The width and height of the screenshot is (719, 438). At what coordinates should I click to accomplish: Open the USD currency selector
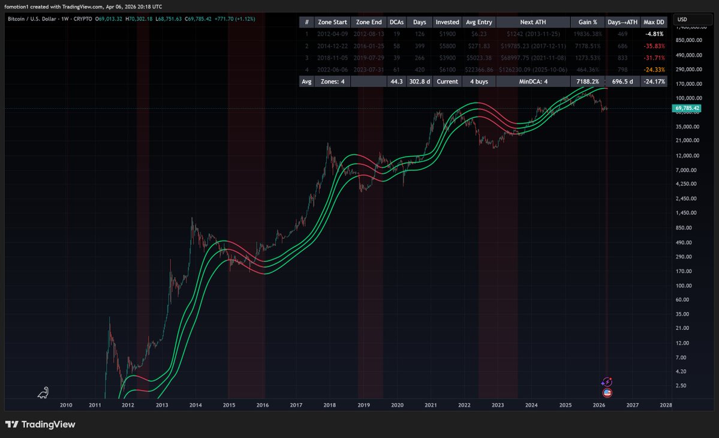pyautogui.click(x=693, y=19)
